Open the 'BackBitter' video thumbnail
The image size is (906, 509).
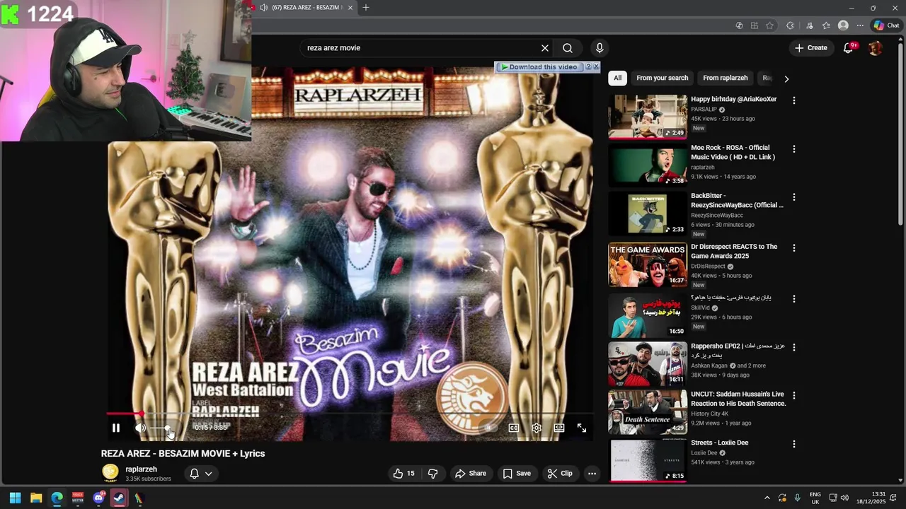tap(648, 213)
